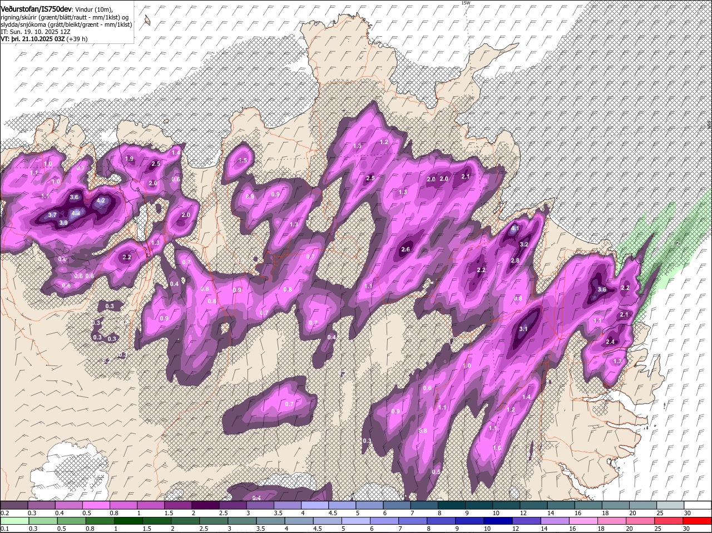Click the 3.7 precipitation value on the map
This screenshot has width=712, height=533.
(x=52, y=215)
